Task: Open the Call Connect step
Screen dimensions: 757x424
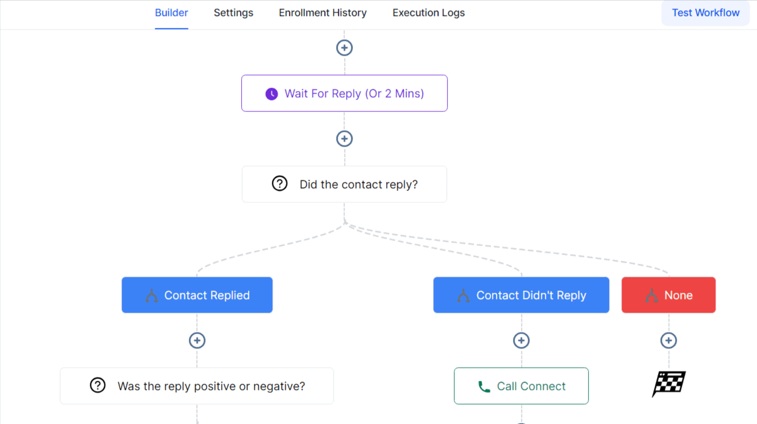Action: [x=521, y=386]
